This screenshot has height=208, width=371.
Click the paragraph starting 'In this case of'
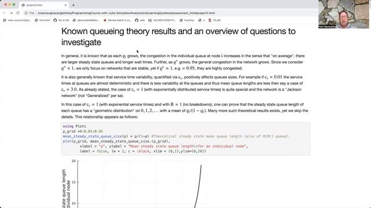click(x=184, y=110)
